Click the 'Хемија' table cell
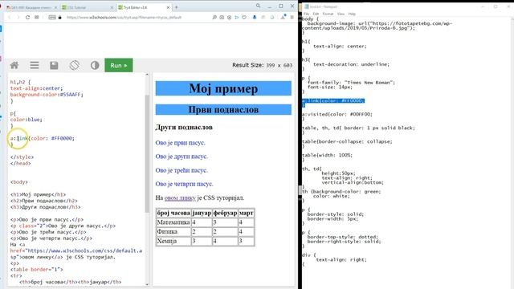514x289 pixels. point(173,241)
